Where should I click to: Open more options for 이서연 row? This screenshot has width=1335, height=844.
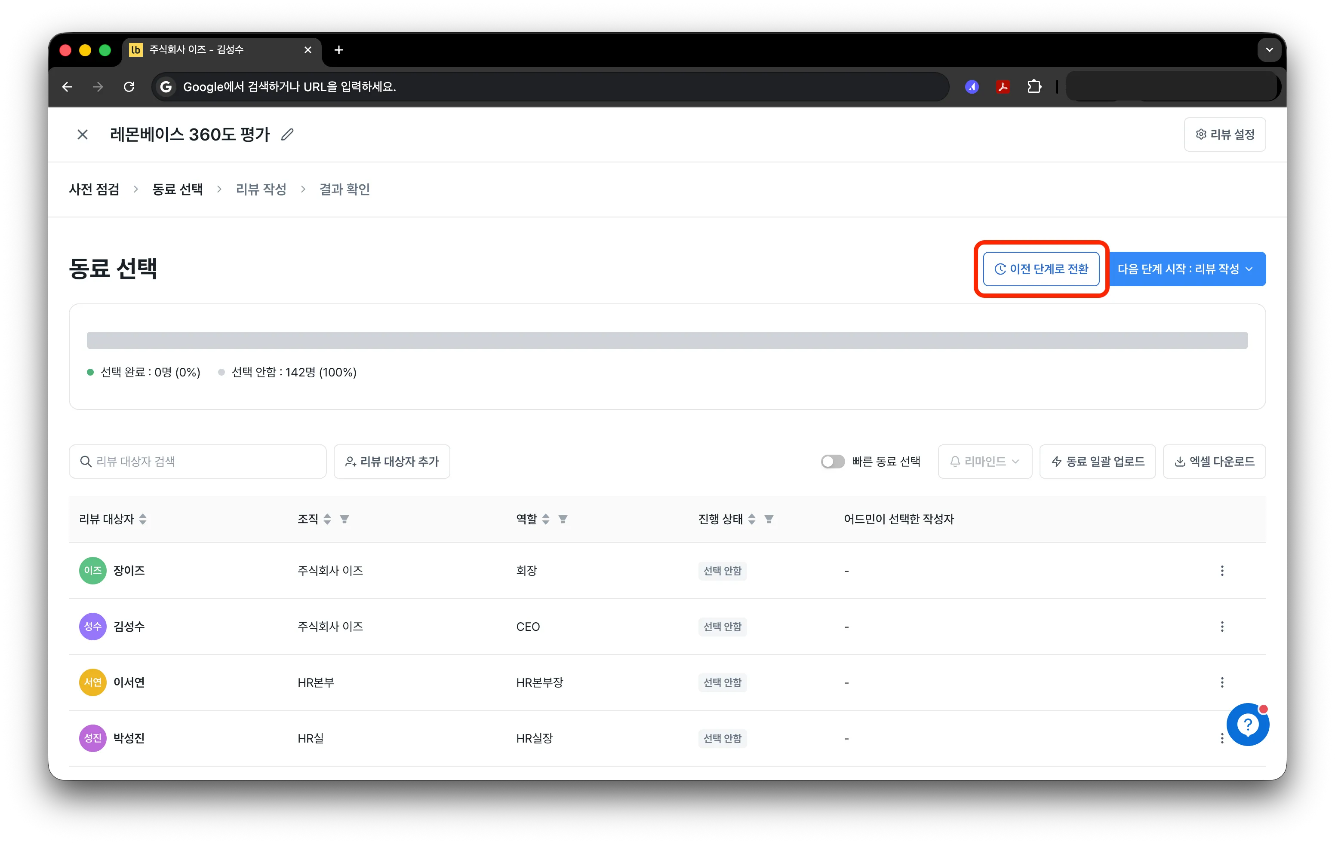[1222, 683]
